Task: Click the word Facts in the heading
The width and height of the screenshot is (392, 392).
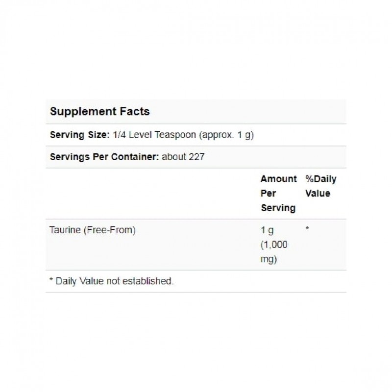Action: 135,112
